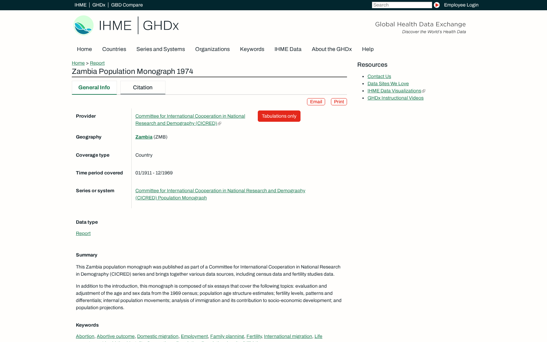Viewport: 547px width, 342px height.
Task: Open the Keywords menu item
Action: (x=252, y=49)
